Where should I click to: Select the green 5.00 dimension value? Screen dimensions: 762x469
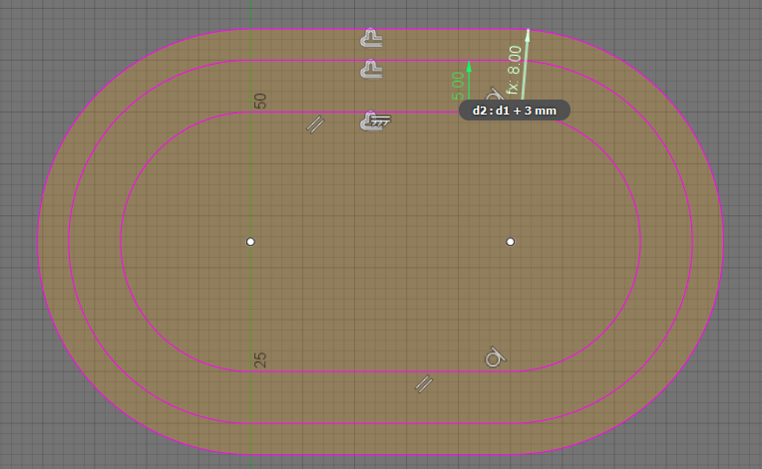(458, 86)
